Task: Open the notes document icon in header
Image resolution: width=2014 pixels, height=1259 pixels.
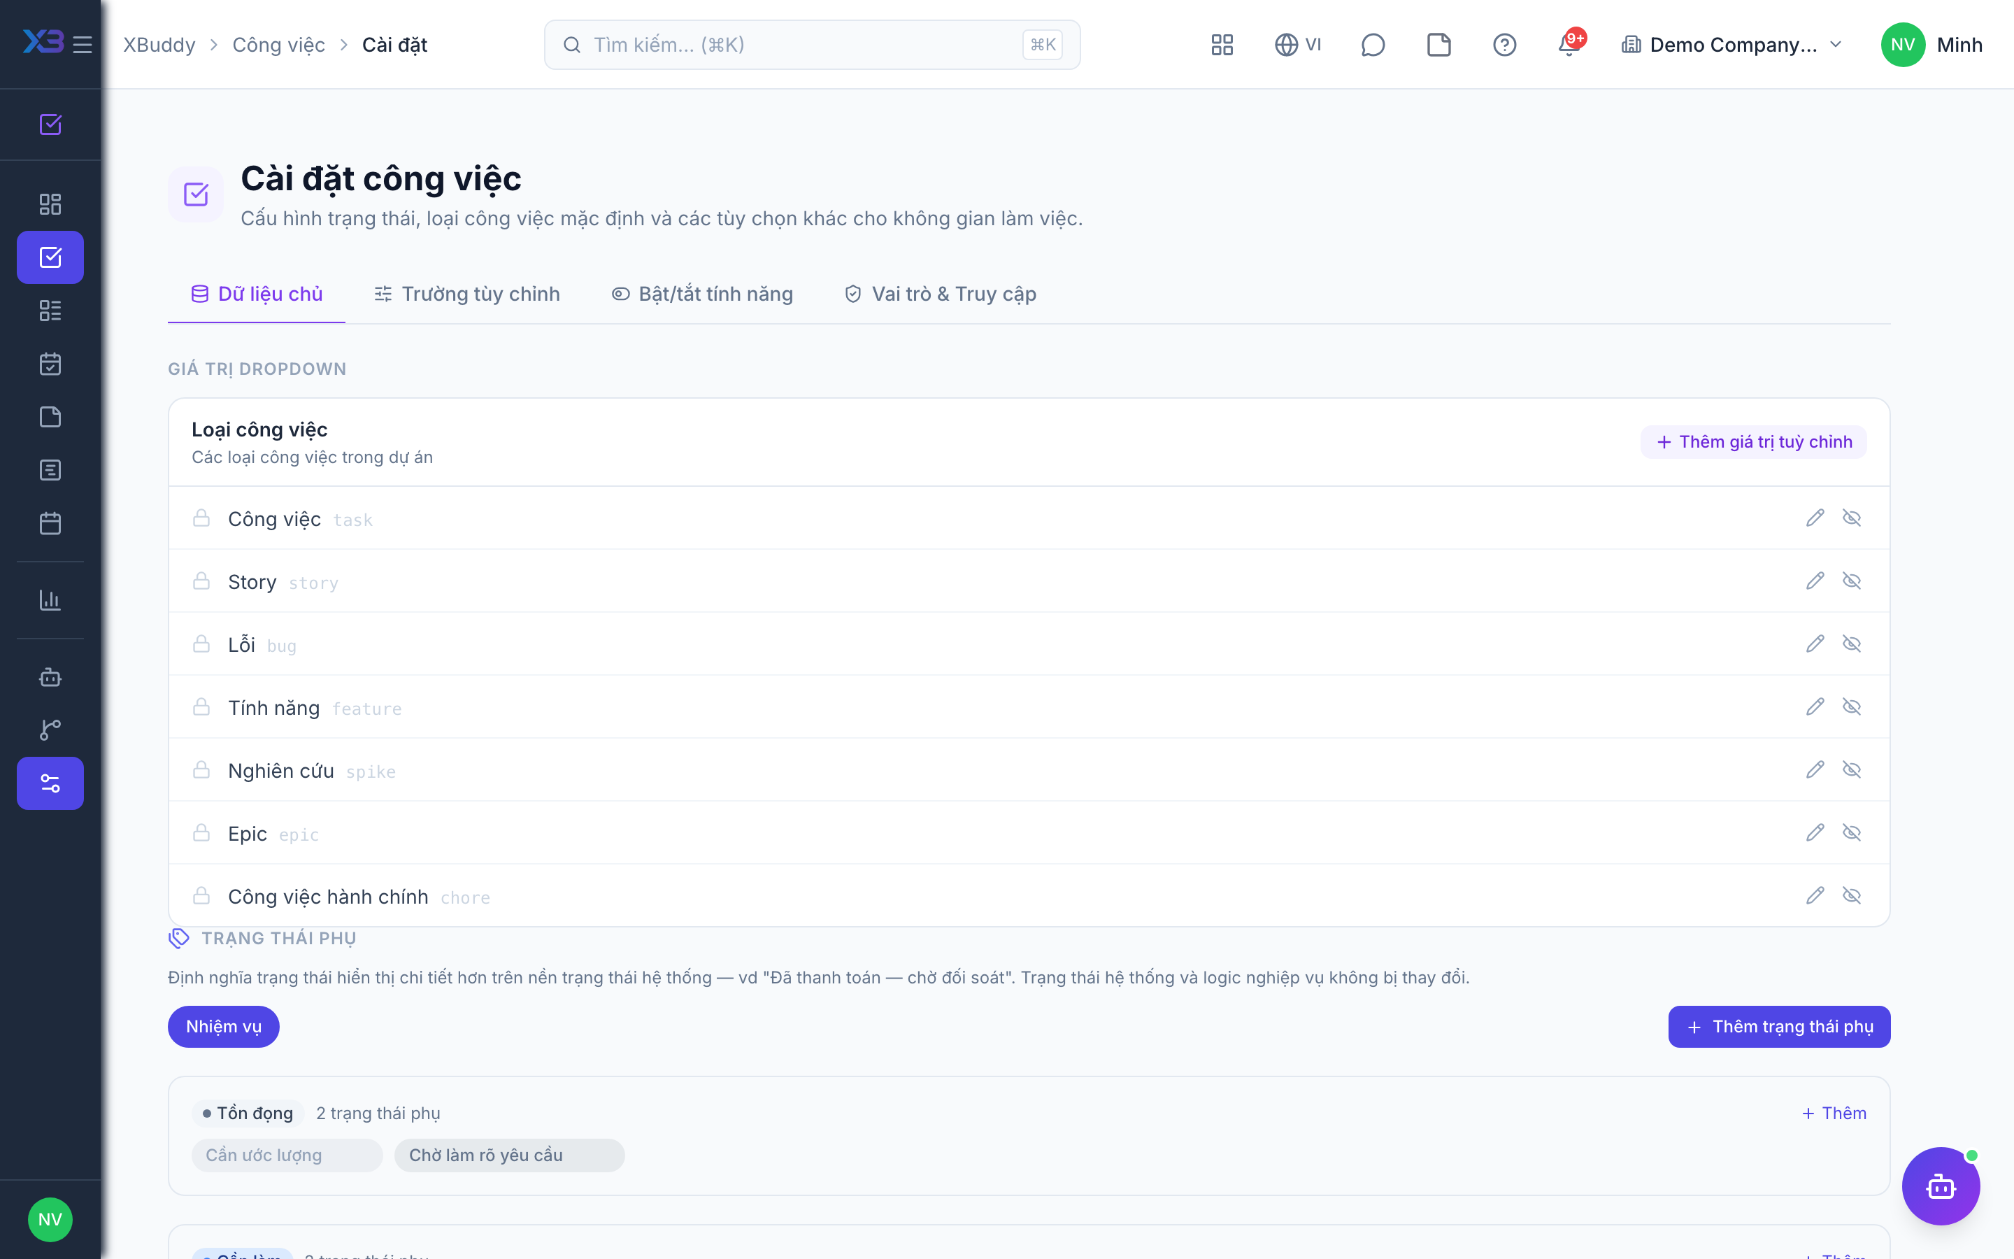Action: point(1438,44)
